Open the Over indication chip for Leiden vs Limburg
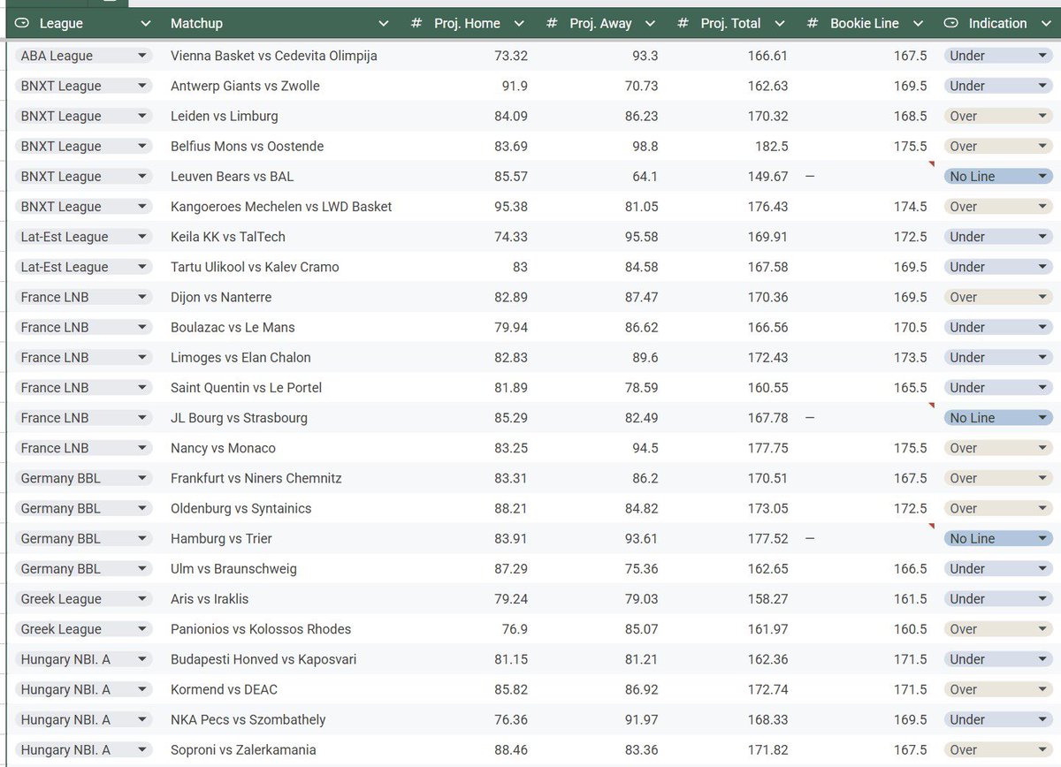This screenshot has width=1061, height=767. coord(997,116)
